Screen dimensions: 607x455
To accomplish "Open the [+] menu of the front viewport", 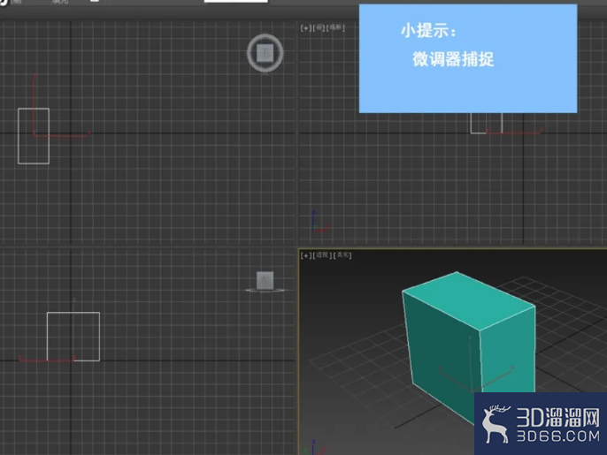I will 305,28.
